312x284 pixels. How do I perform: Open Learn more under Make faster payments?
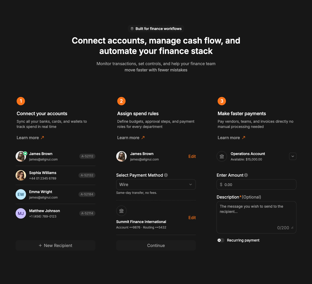(x=231, y=138)
